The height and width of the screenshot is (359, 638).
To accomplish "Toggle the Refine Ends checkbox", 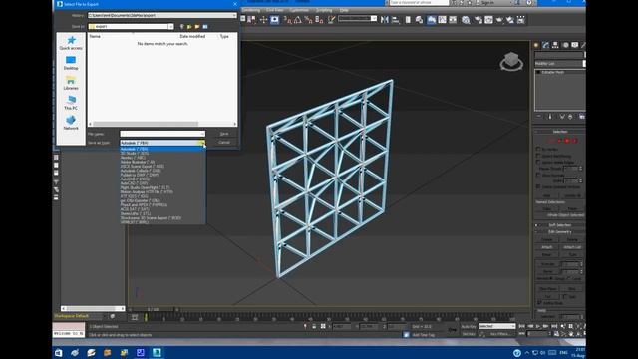I will 539,303.
